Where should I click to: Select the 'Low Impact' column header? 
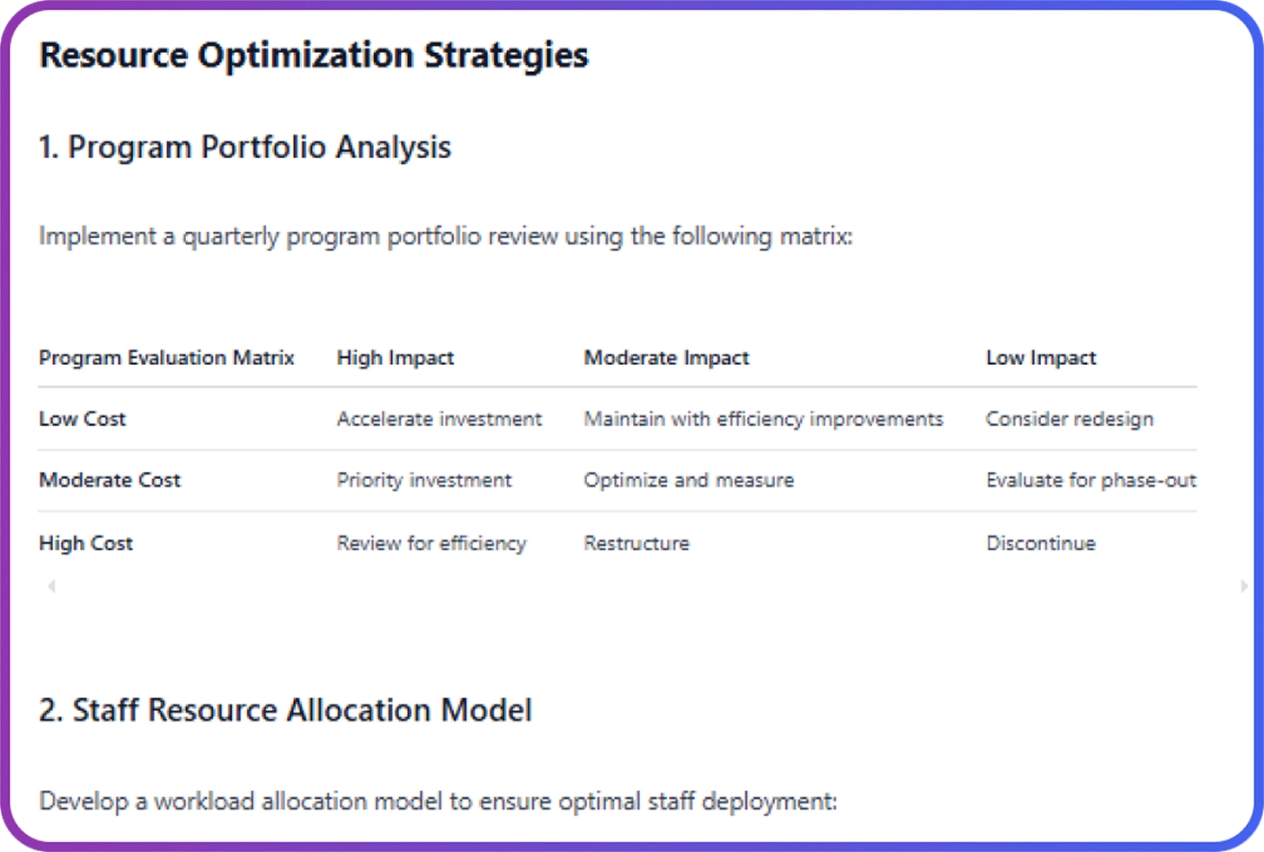pos(1041,358)
